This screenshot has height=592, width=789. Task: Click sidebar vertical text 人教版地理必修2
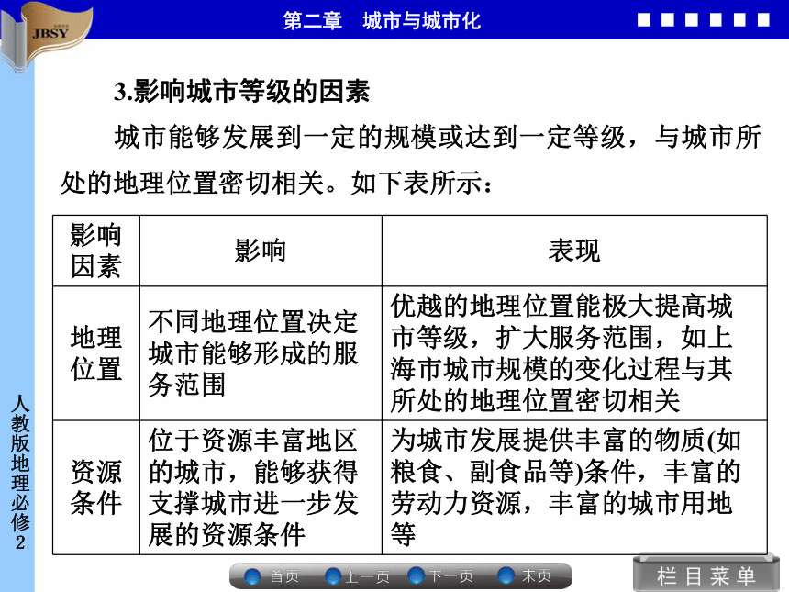[x=20, y=472]
